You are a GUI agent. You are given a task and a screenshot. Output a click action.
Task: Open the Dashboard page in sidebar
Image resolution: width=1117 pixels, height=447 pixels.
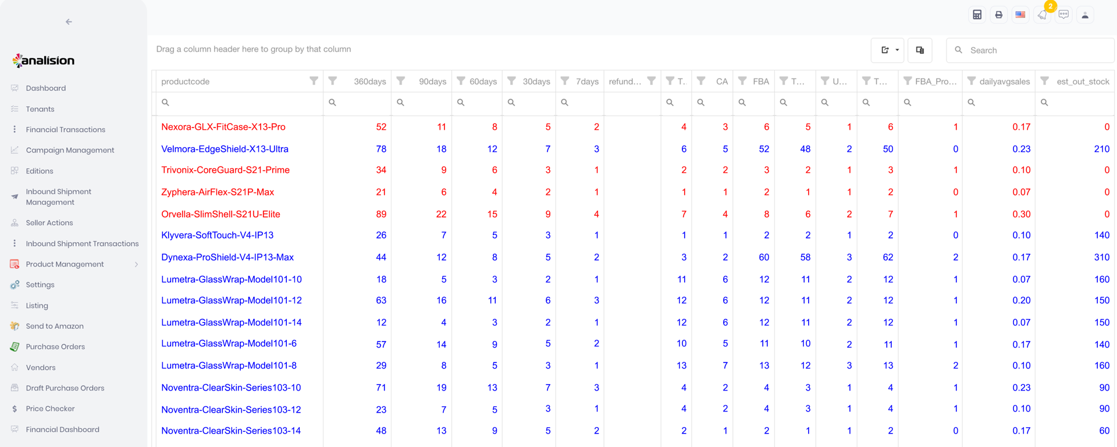tap(45, 88)
